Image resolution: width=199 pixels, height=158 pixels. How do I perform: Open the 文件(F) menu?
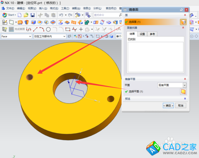point(10,8)
